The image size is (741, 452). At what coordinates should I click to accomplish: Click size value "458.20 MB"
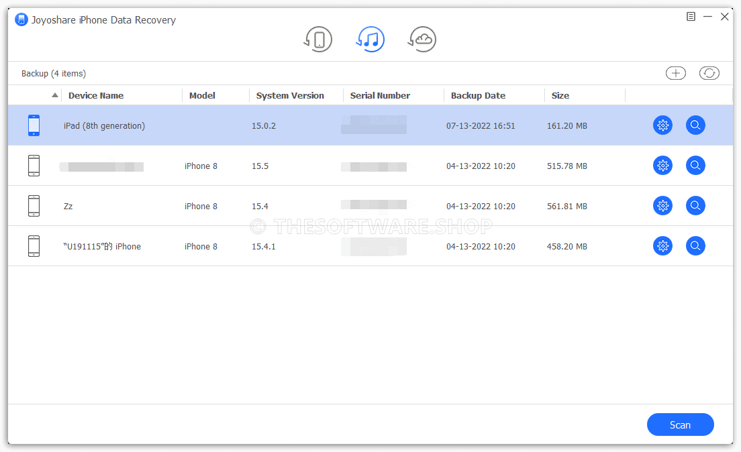click(567, 247)
